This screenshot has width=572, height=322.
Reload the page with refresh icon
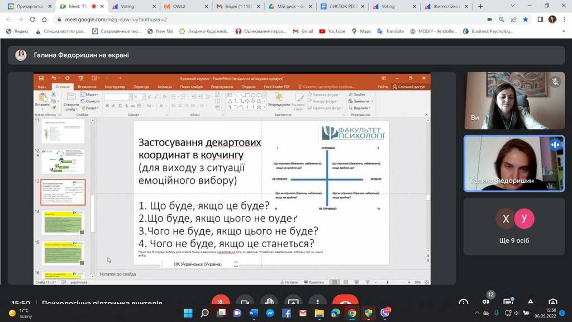32,19
